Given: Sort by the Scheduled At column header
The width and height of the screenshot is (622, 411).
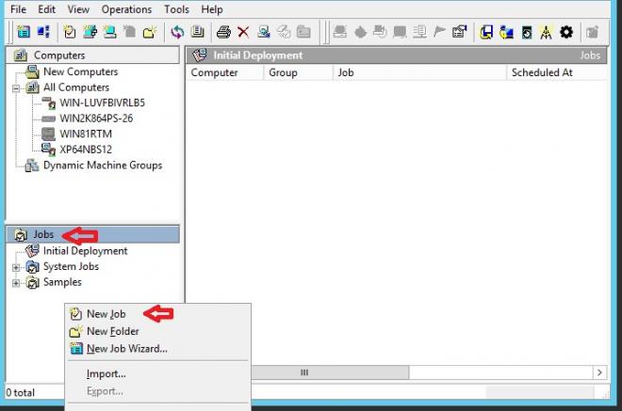Looking at the screenshot, I should 557,72.
